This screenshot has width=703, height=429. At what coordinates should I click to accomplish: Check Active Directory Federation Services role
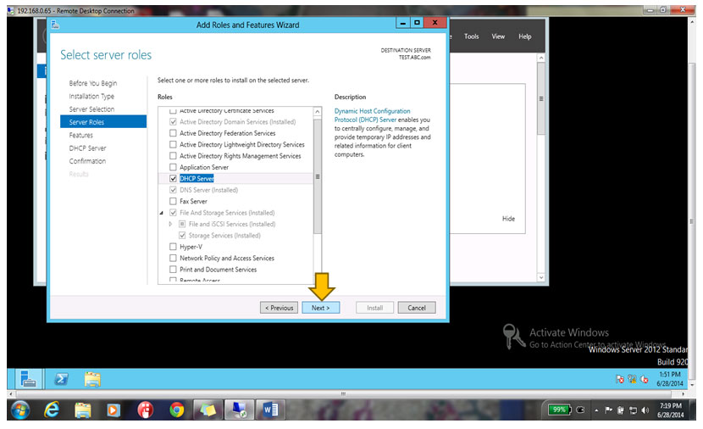[x=173, y=133]
